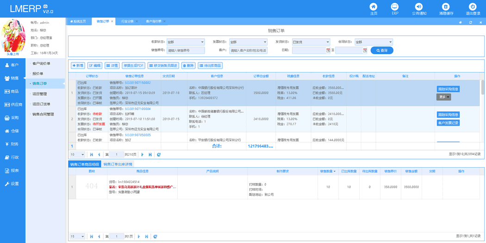Refresh the sales orders grid
486x243 pixels.
pyautogui.click(x=159, y=154)
